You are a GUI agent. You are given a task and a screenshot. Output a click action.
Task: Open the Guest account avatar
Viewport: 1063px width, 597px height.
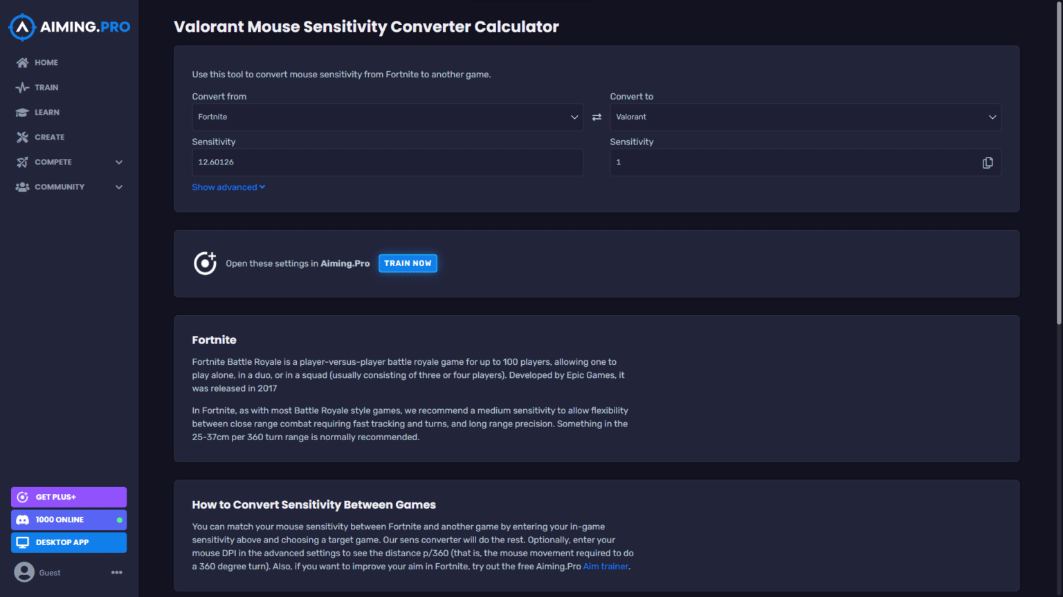point(25,572)
